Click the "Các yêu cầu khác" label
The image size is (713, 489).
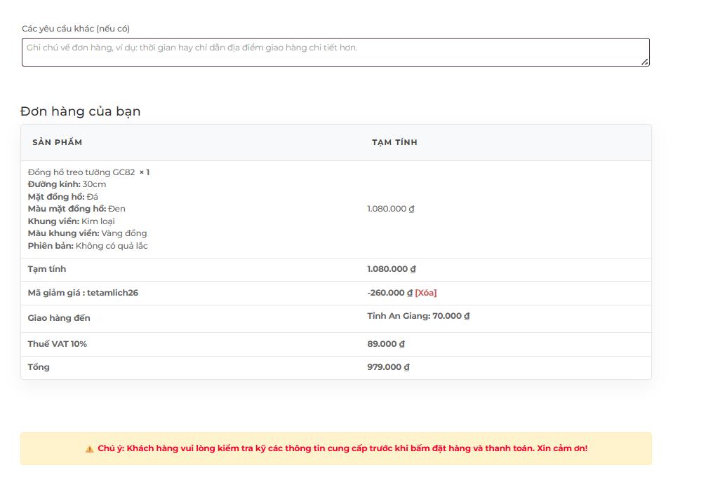pos(76,29)
